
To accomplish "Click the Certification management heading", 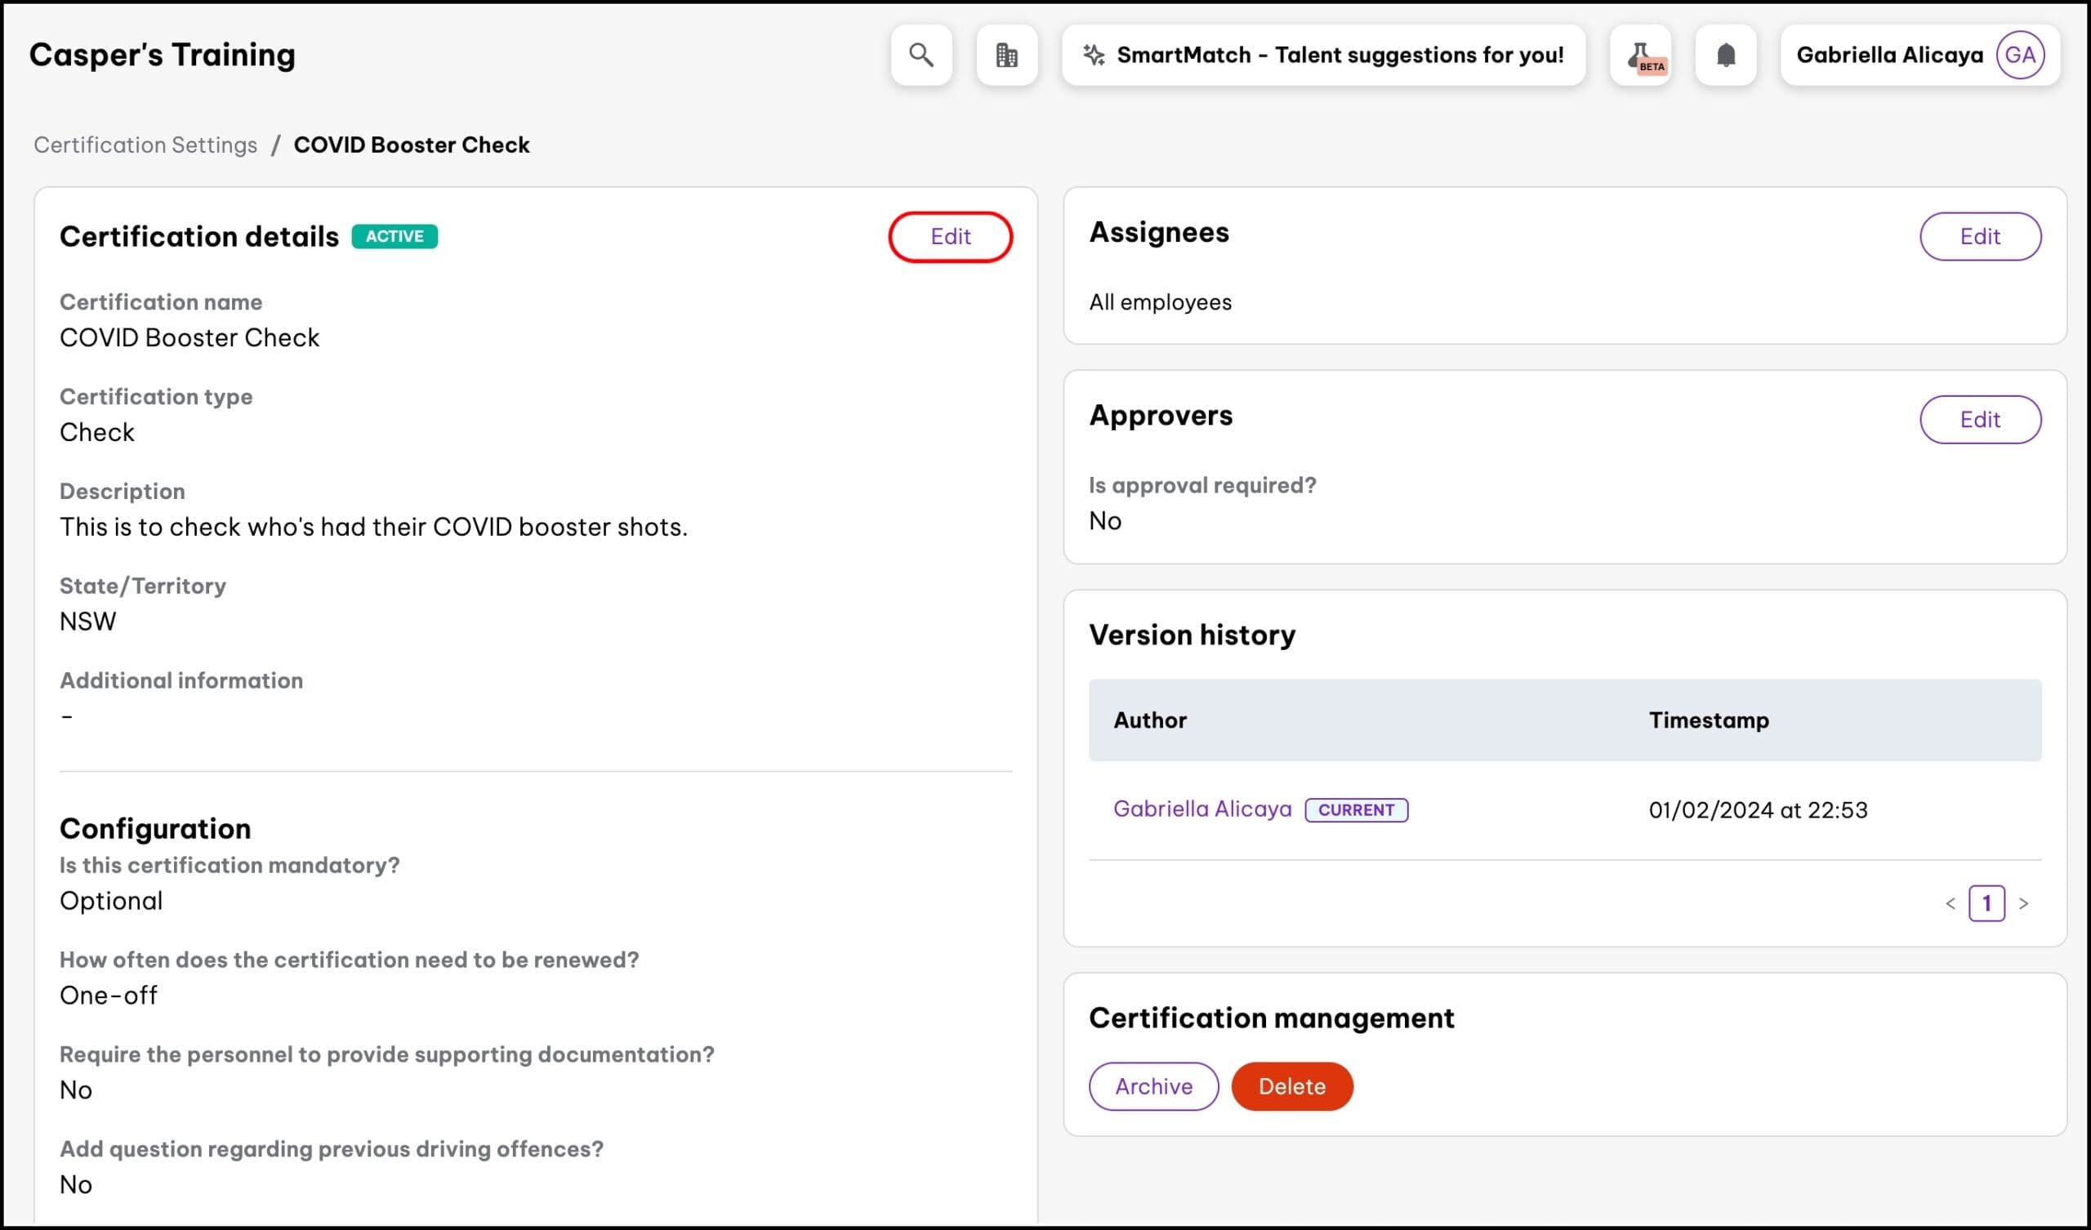I will (1271, 1018).
